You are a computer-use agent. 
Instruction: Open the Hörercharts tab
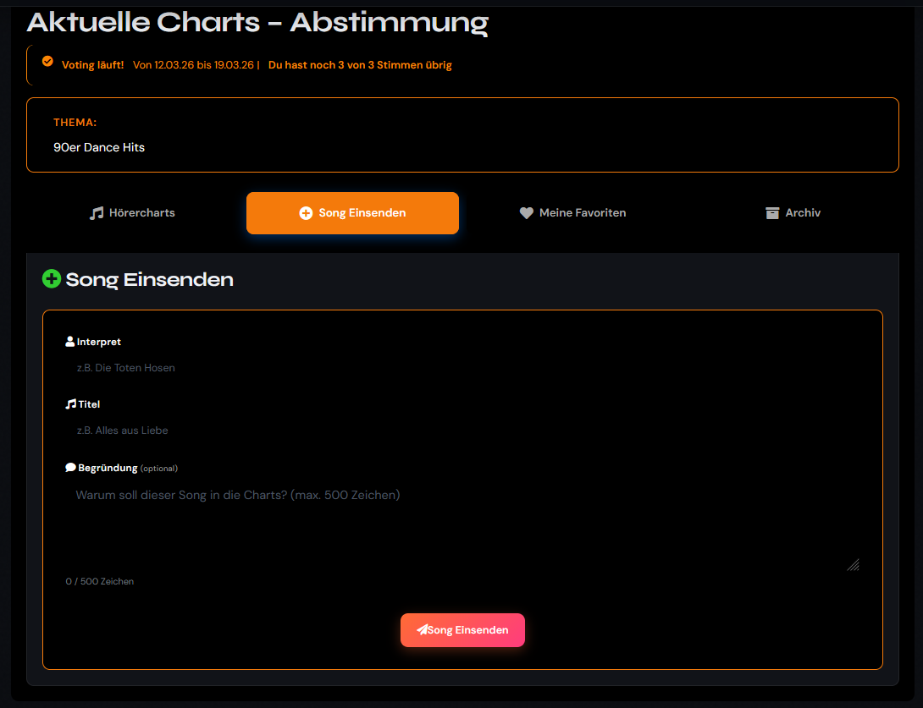[x=133, y=213]
